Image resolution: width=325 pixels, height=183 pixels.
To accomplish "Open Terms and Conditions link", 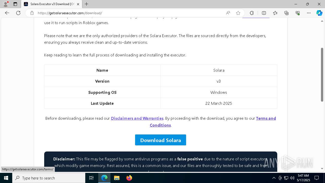I will [x=213, y=122].
